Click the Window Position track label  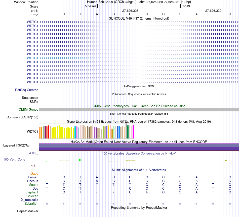26,2
